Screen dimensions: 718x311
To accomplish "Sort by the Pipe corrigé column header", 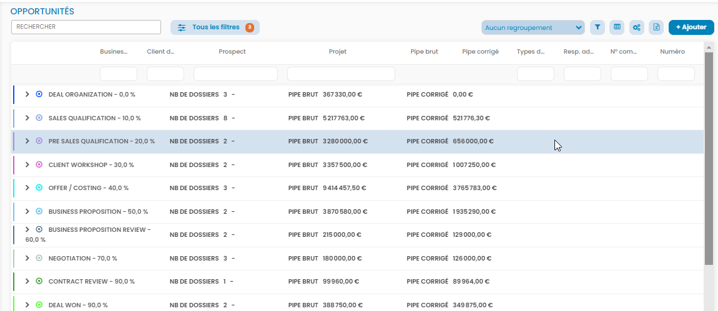I will tap(480, 52).
